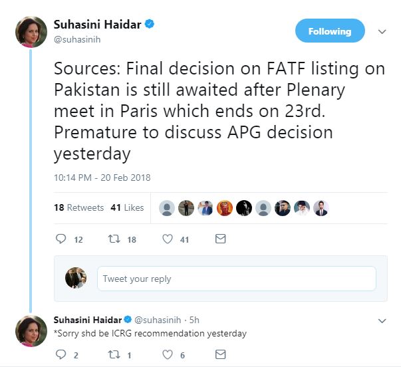Click the Tweet your reply field

click(x=236, y=279)
